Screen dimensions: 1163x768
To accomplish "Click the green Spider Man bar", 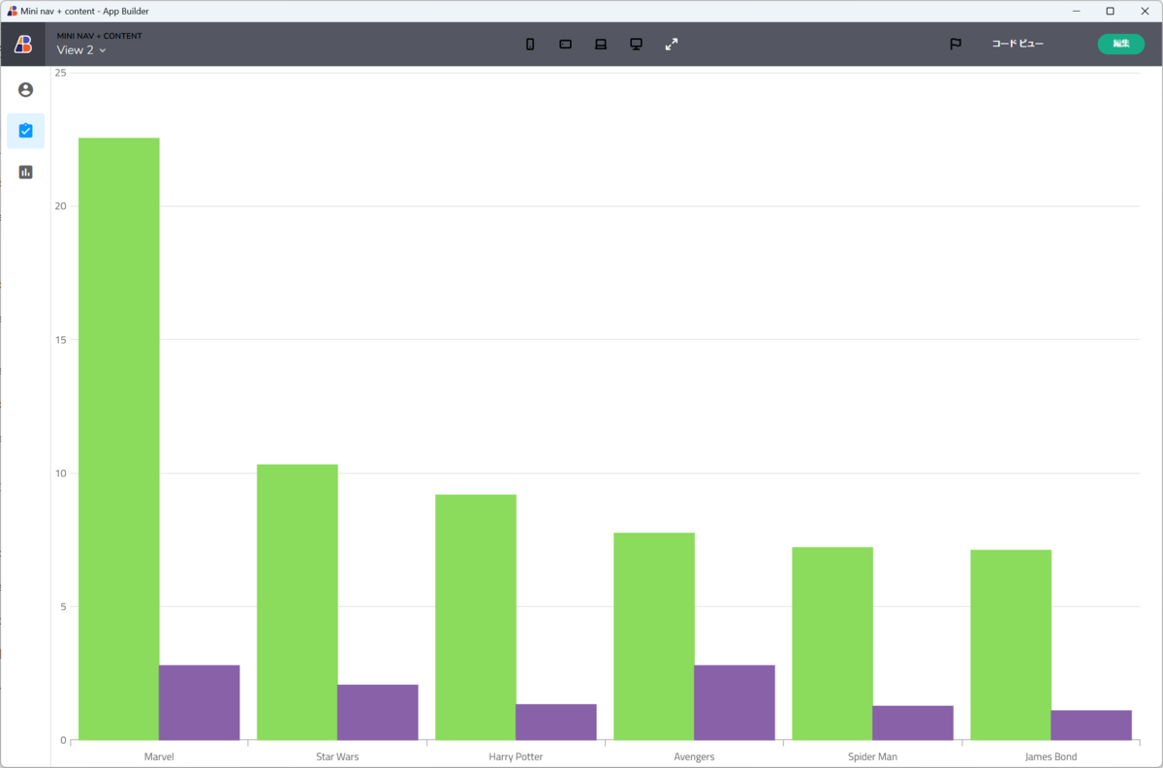I will (x=832, y=643).
